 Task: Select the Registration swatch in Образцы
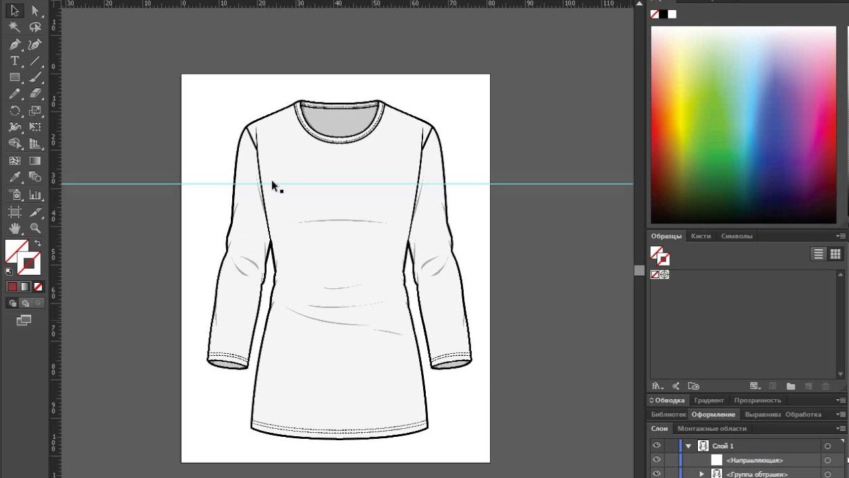point(664,274)
